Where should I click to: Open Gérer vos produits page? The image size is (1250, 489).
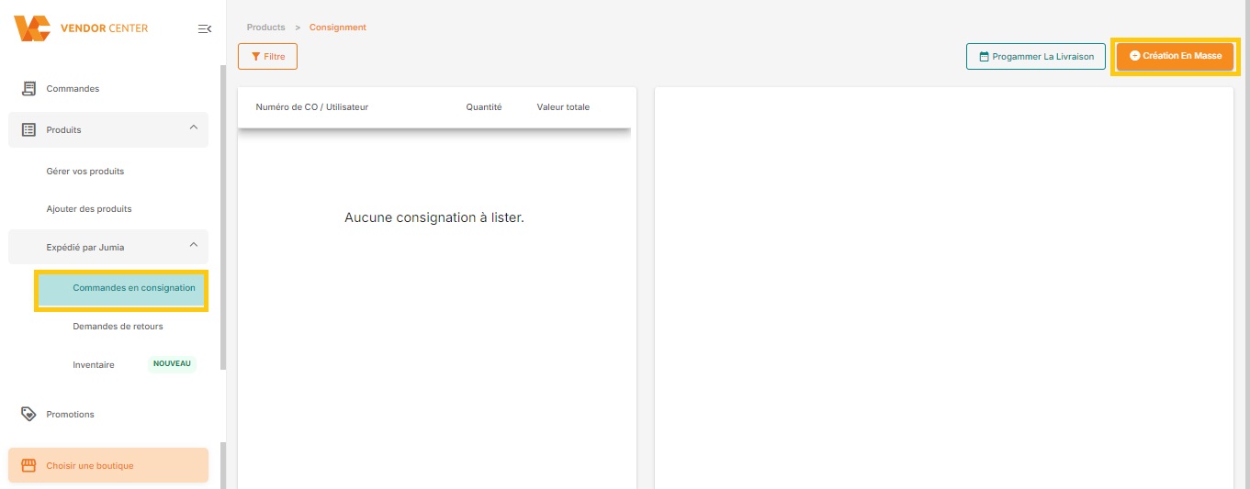85,172
